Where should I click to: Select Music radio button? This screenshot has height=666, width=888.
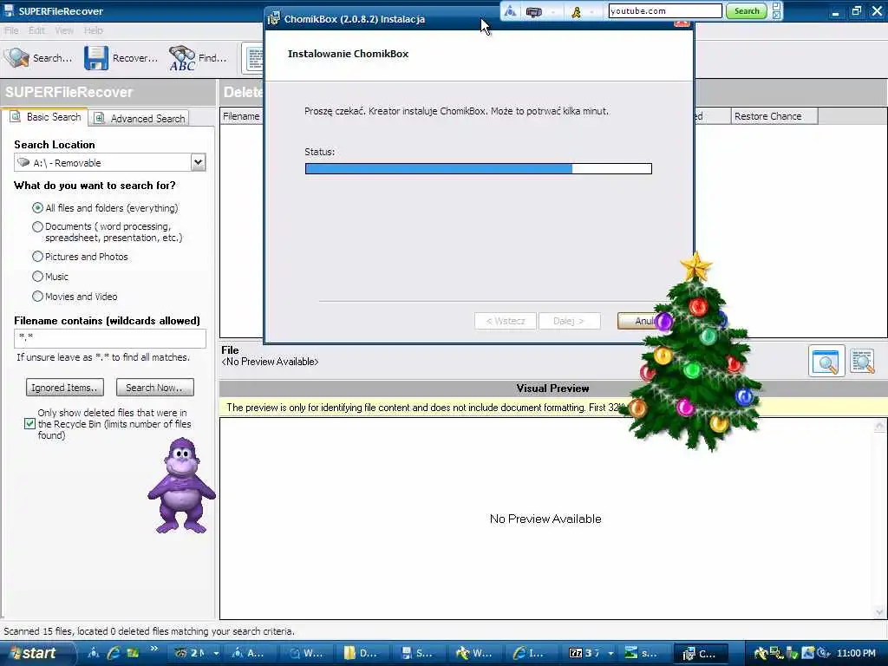click(37, 277)
